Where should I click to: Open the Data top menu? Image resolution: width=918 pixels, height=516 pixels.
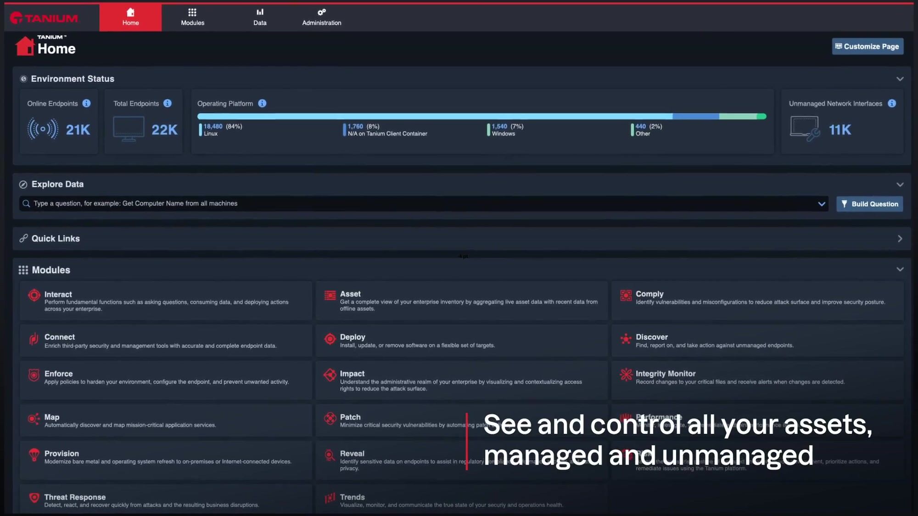coord(260,17)
